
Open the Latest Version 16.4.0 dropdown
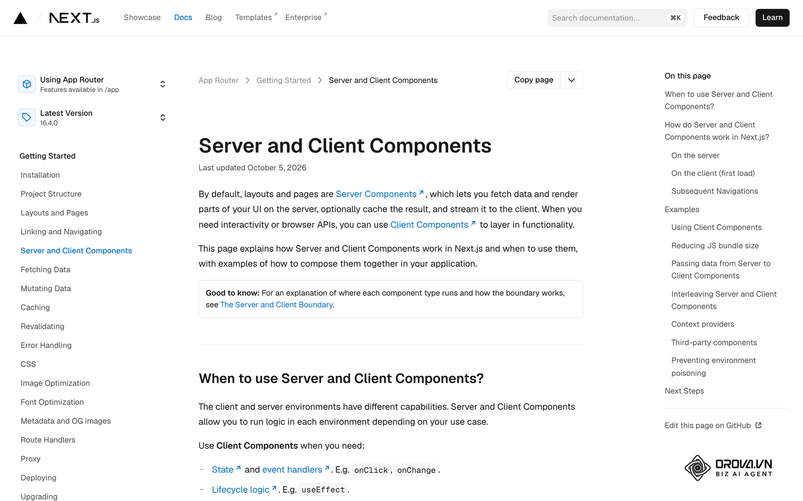92,118
